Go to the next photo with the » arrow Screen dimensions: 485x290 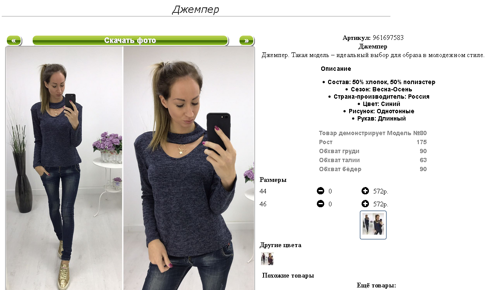tap(246, 40)
